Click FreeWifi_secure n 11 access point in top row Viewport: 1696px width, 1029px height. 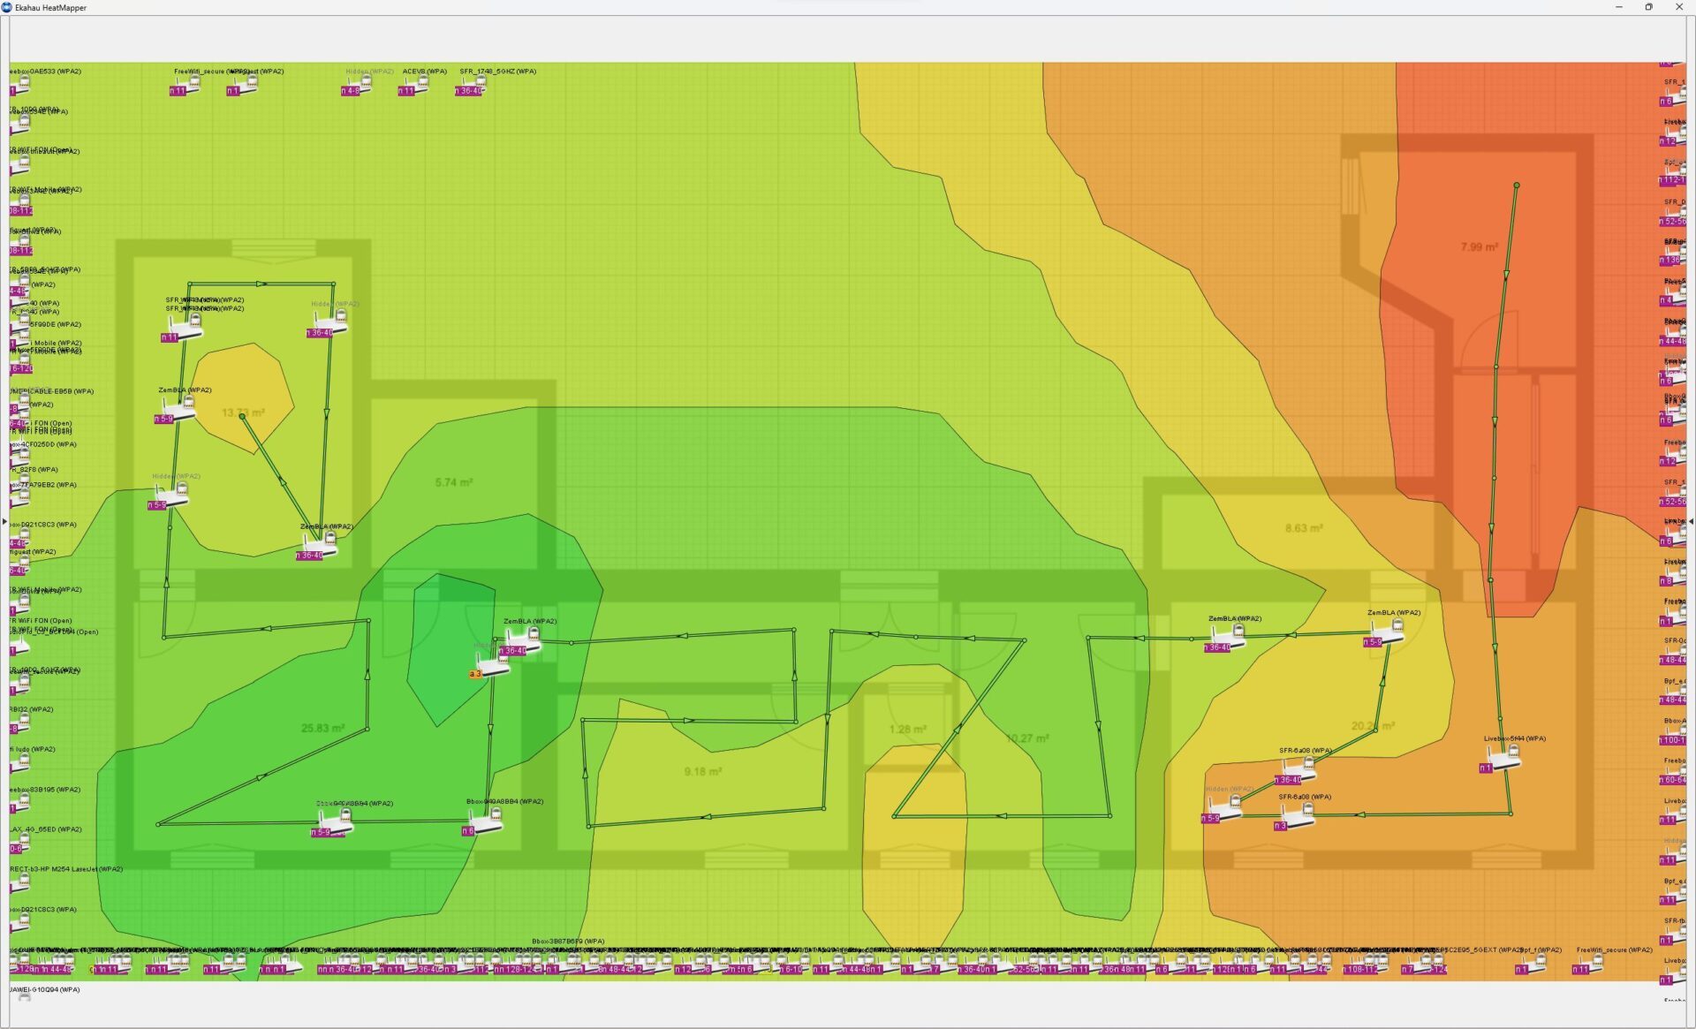click(x=185, y=85)
